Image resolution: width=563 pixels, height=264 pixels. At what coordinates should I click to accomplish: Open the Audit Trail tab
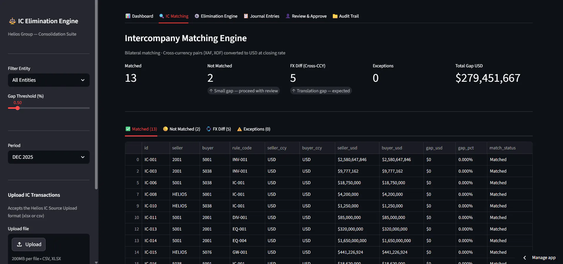click(x=346, y=16)
